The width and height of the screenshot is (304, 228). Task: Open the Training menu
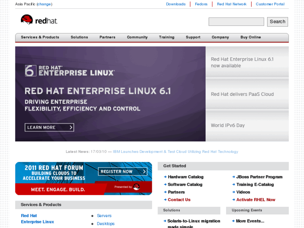tap(167, 37)
